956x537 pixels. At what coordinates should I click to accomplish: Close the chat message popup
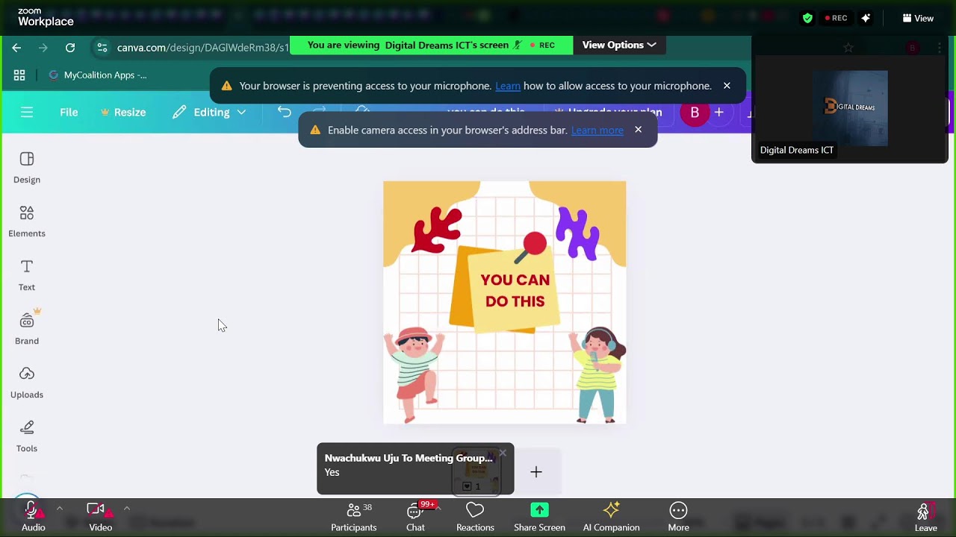point(503,453)
